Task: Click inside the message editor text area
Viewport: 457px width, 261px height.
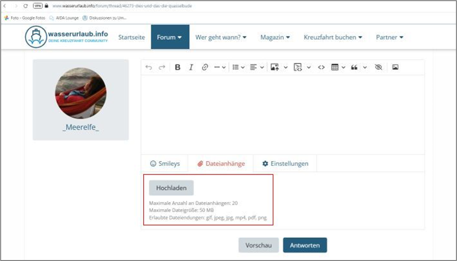Action: coord(283,115)
